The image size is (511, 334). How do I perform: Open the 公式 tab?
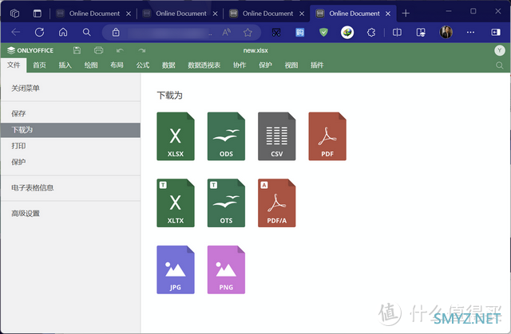click(143, 65)
